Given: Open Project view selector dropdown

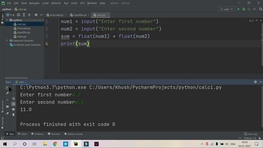Looking at the screenshot, I should [10, 15].
